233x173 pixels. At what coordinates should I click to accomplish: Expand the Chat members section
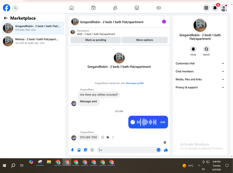click(x=200, y=72)
